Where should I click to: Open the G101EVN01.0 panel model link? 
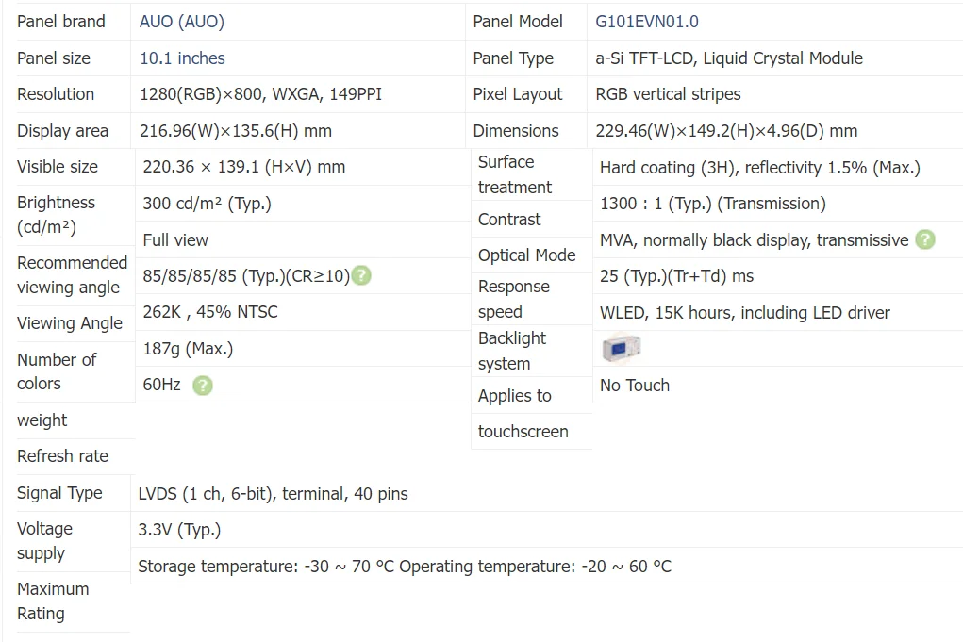pos(647,22)
